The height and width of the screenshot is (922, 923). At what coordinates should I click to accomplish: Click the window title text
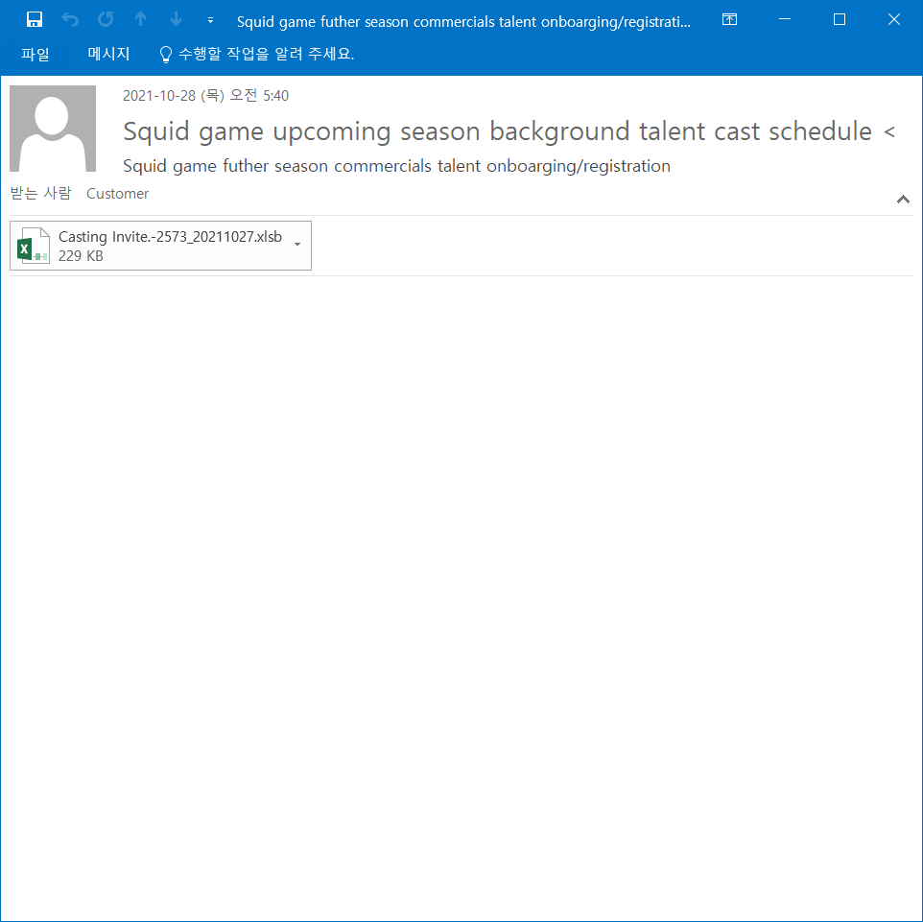(463, 22)
